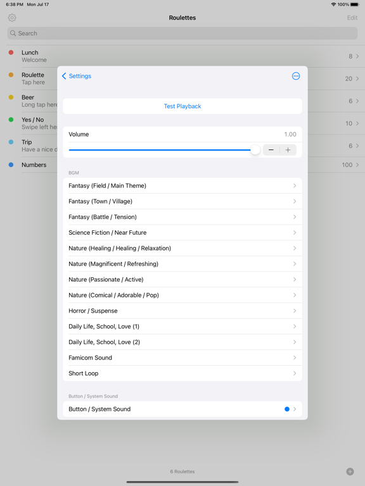Decrease volume with the minus button
Viewport: 365px width, 486px height.
pos(271,150)
